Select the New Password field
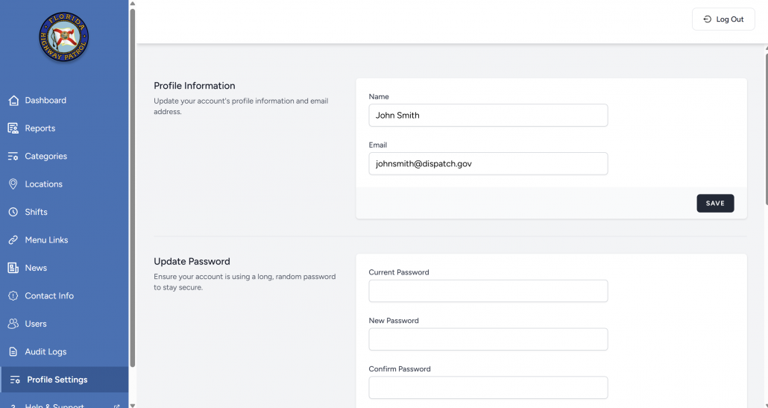Viewport: 768px width, 408px height. point(488,339)
